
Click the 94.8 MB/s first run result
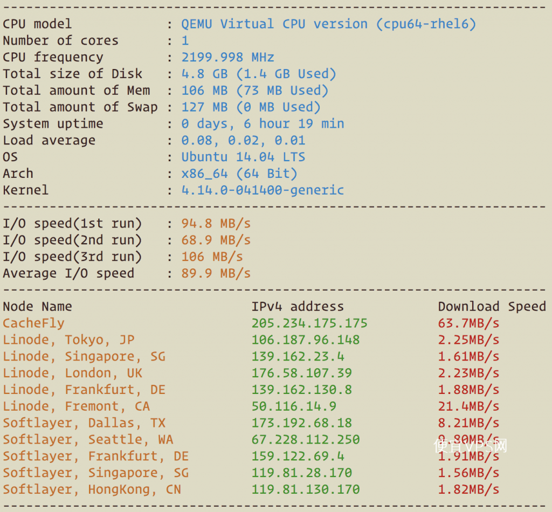(216, 224)
